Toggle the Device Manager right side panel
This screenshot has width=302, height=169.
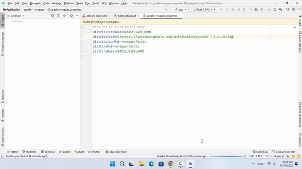[x=300, y=42]
